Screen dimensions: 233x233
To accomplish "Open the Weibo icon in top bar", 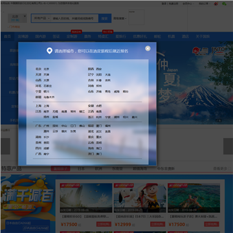I will (216, 4).
